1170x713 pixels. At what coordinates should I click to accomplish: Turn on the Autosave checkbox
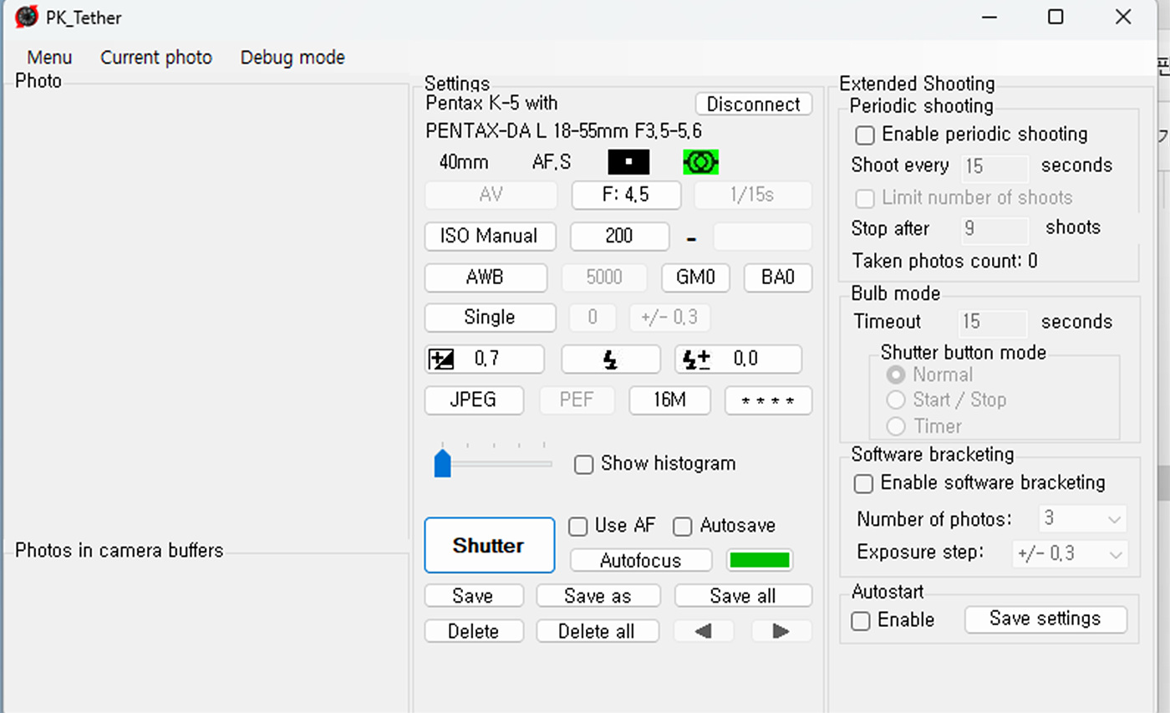click(683, 527)
